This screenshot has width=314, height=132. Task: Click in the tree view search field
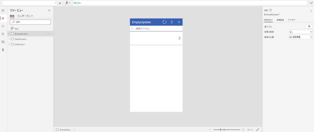[x=30, y=22]
